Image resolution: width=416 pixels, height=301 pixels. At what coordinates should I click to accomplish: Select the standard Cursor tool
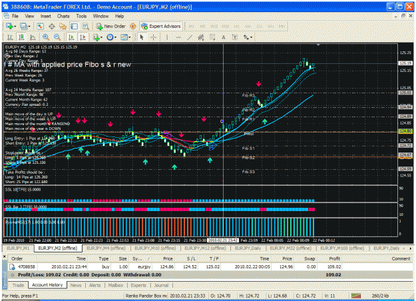(142, 37)
